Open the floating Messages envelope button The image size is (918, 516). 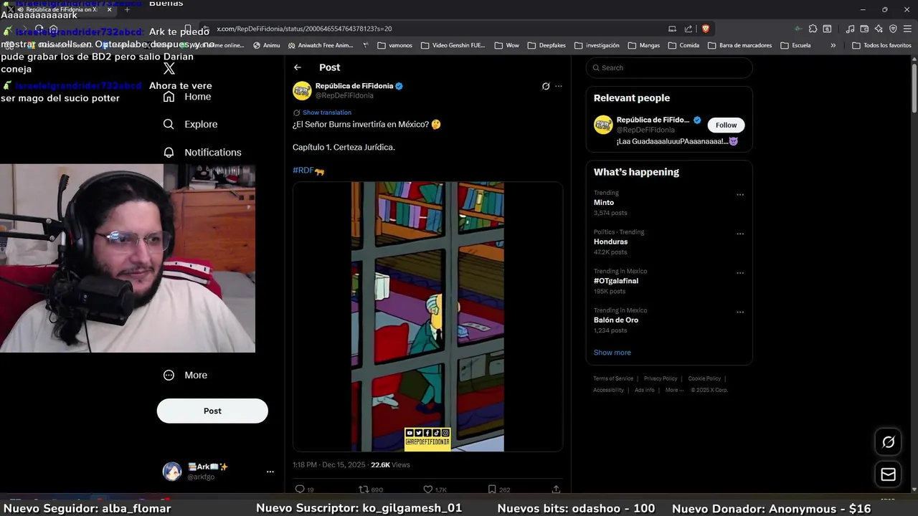[888, 474]
